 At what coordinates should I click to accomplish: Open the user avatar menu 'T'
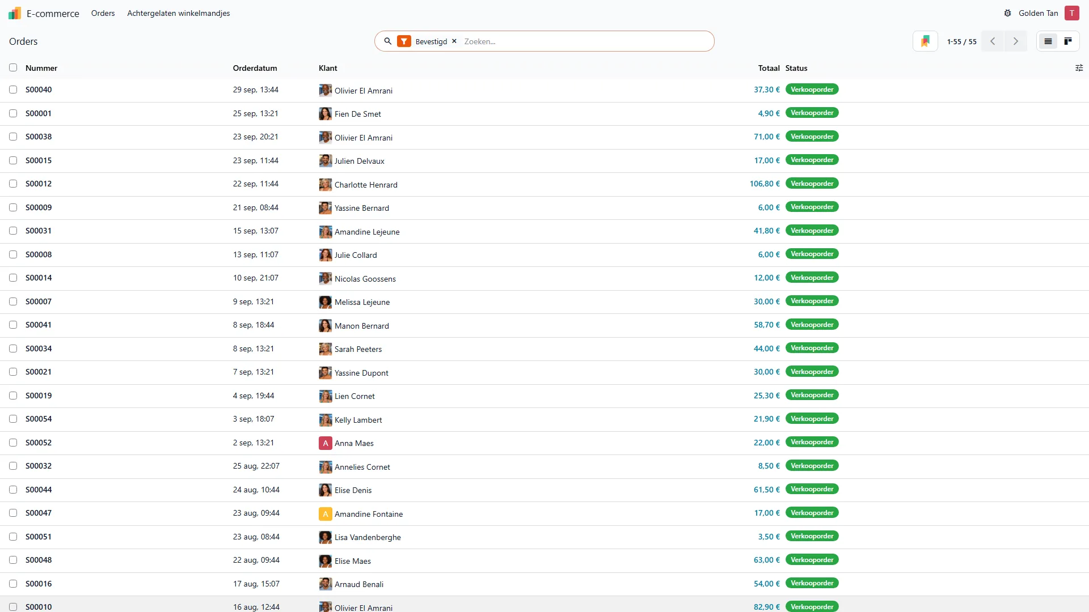1071,13
